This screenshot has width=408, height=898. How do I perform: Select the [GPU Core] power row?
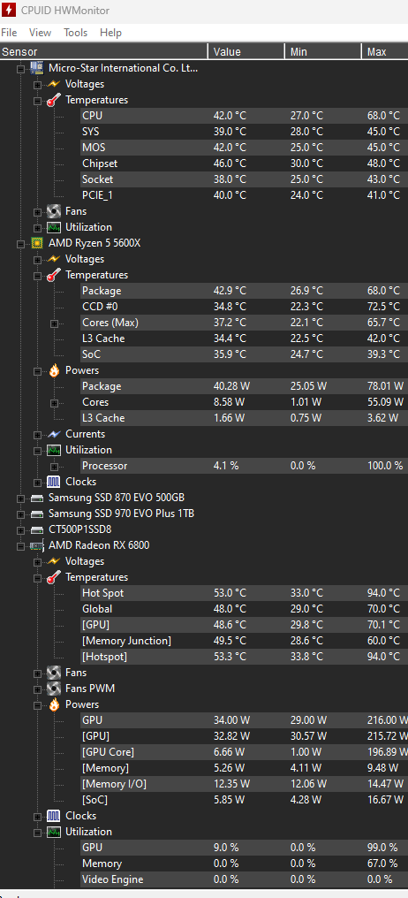point(245,752)
